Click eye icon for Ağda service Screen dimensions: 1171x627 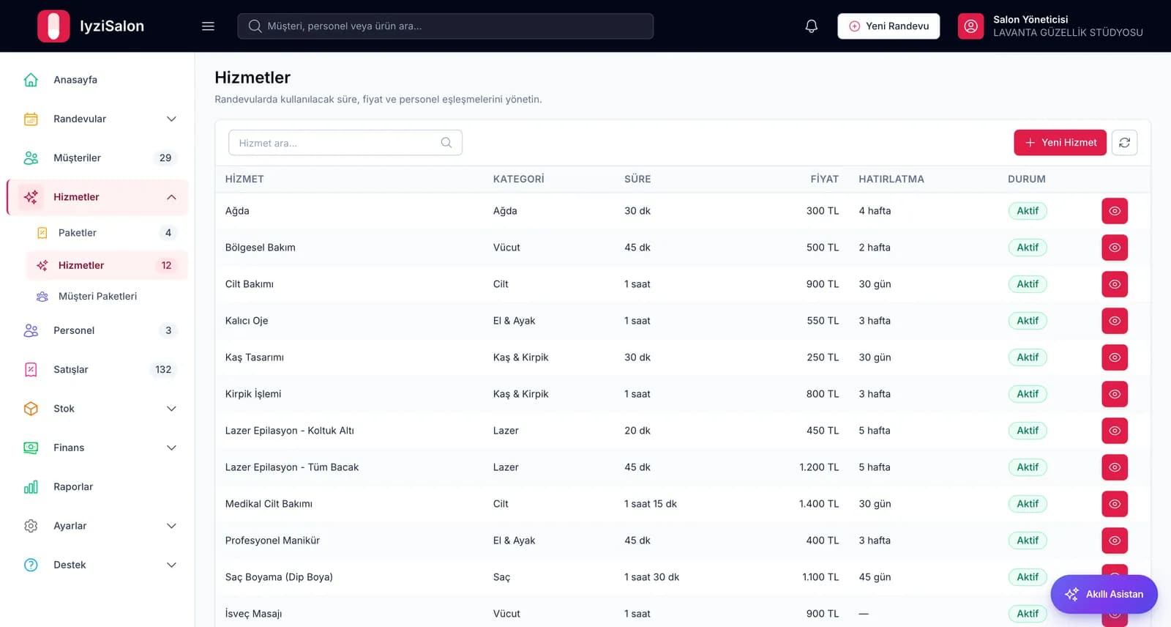(1115, 211)
